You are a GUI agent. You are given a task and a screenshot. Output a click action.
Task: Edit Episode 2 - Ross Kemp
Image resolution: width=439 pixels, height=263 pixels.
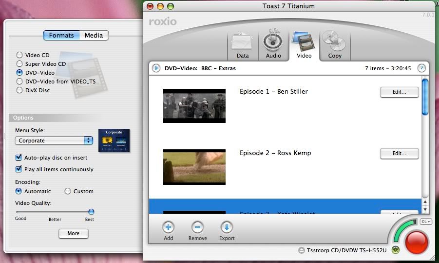[399, 153]
